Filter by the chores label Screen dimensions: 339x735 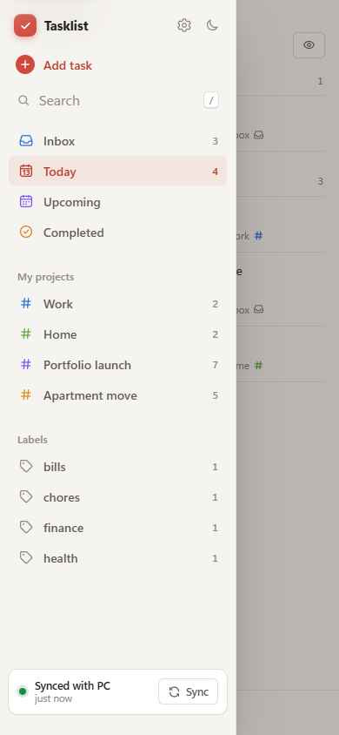(x=118, y=497)
